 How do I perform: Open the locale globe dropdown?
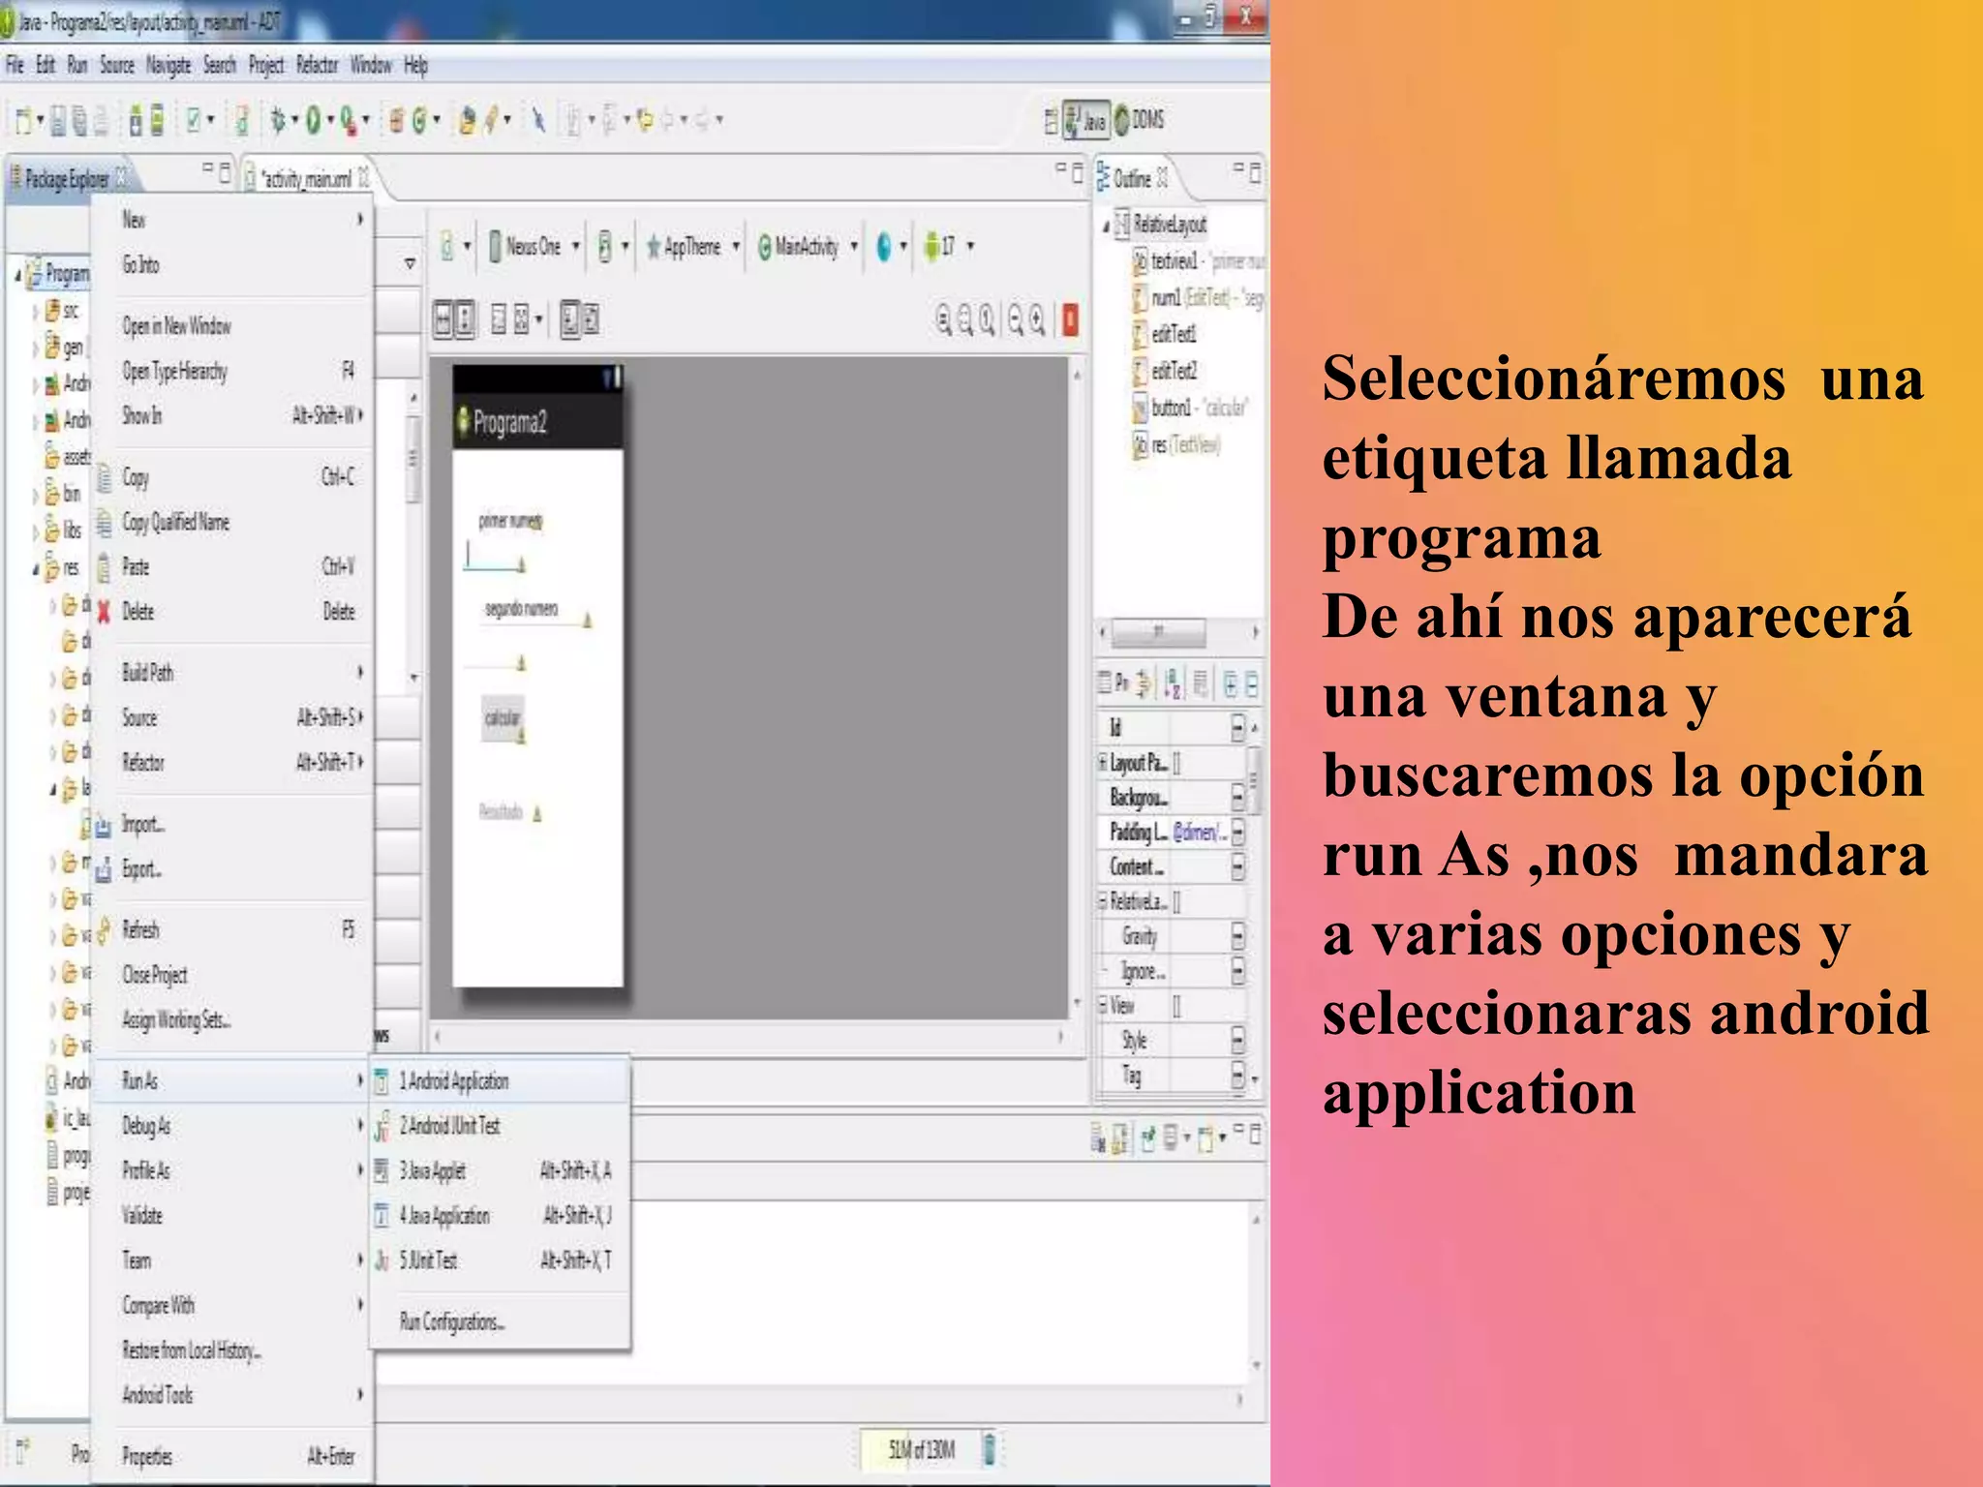click(891, 246)
